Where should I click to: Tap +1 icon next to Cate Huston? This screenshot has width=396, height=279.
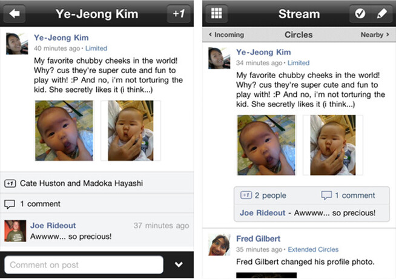(10, 183)
